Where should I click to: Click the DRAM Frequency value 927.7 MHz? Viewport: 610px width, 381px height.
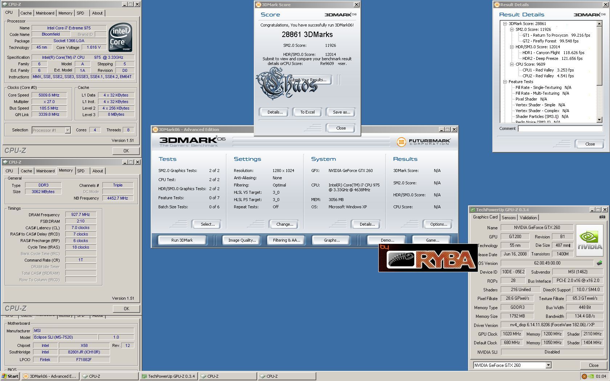(81, 214)
